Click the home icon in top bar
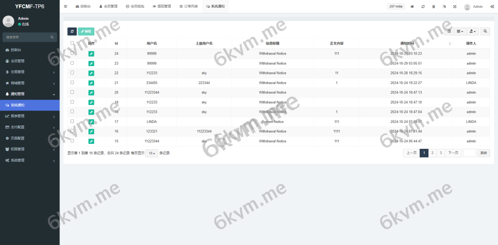 (x=412, y=7)
